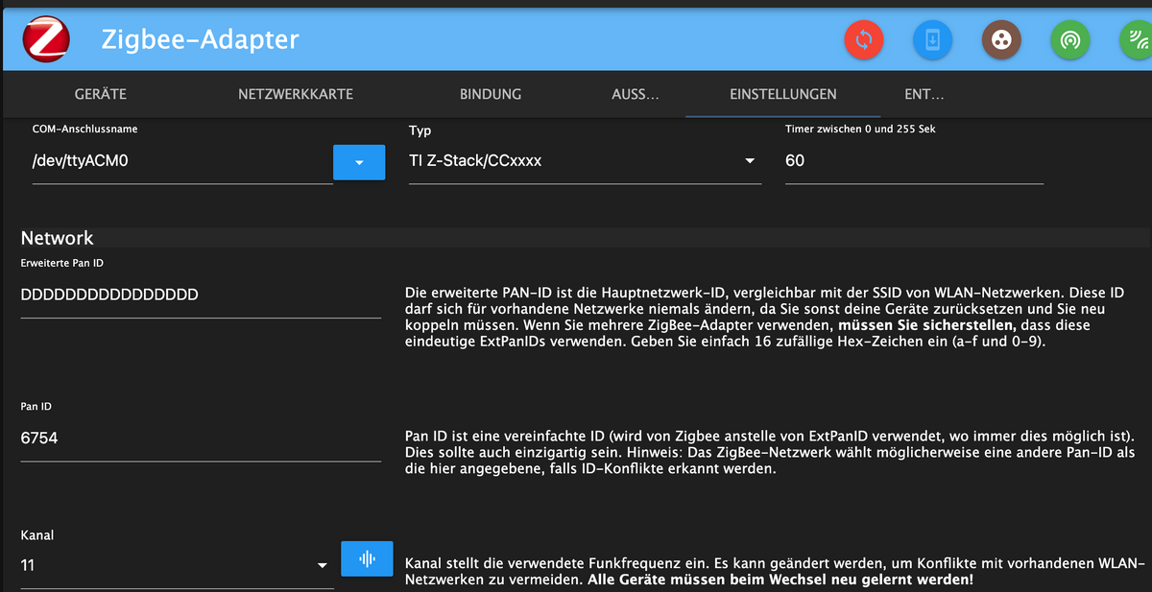Image resolution: width=1152 pixels, height=592 pixels.
Task: Click the 'Timer zwischen 0 und 255 Sek' label
Action: pyautogui.click(x=860, y=129)
